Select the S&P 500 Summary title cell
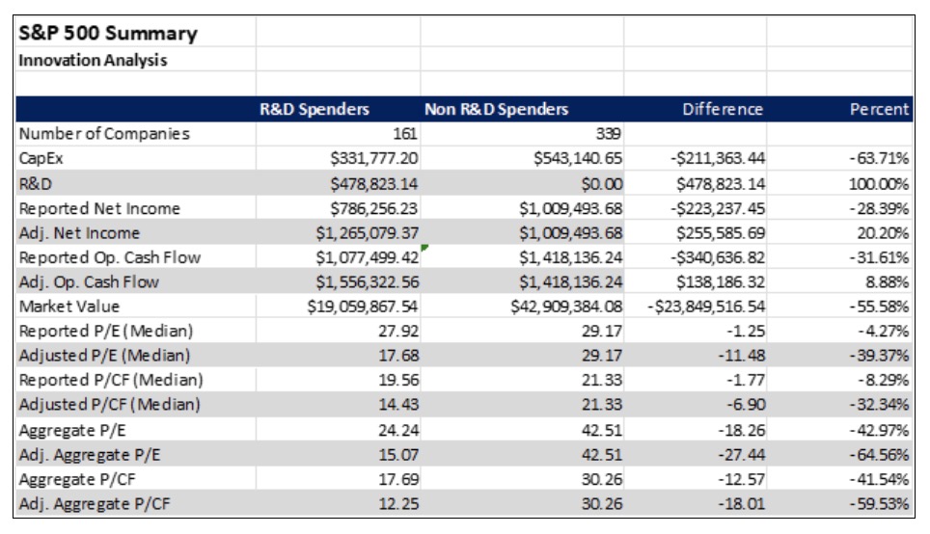 (x=108, y=34)
